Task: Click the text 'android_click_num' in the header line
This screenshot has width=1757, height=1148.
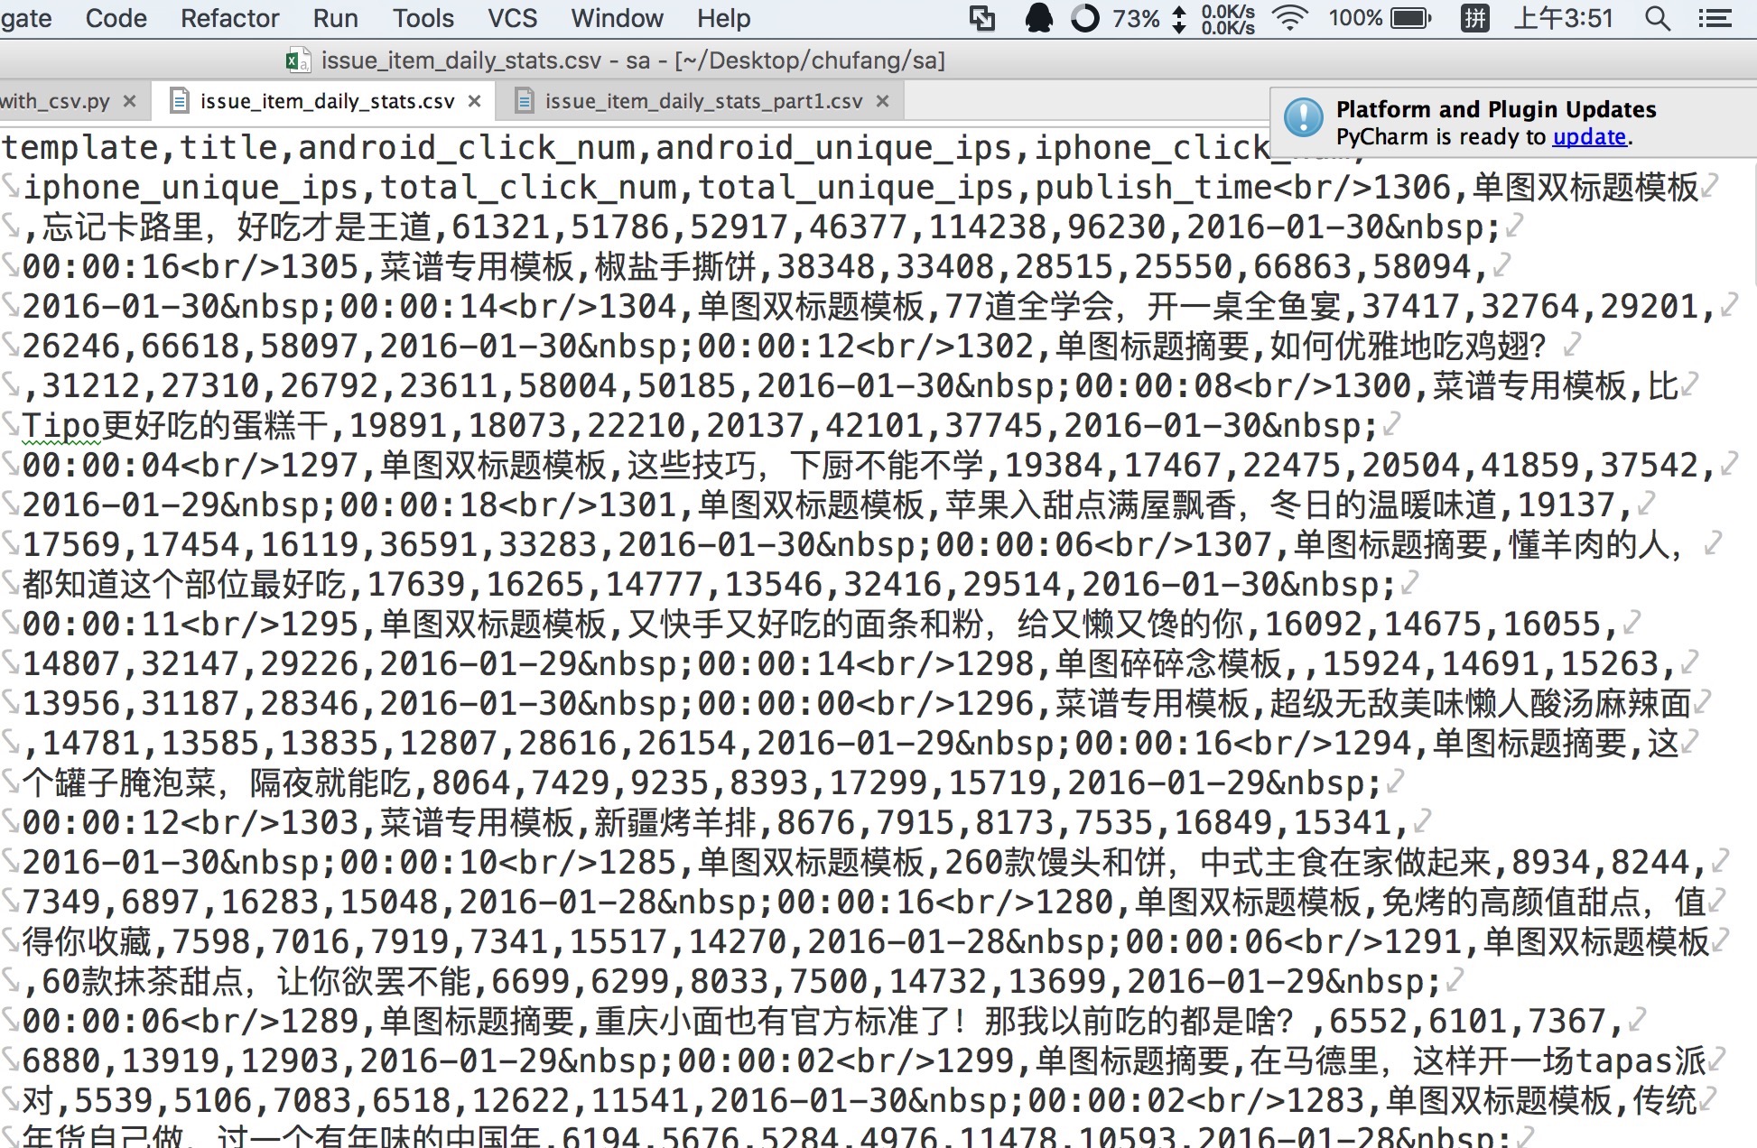Action: click(466, 147)
